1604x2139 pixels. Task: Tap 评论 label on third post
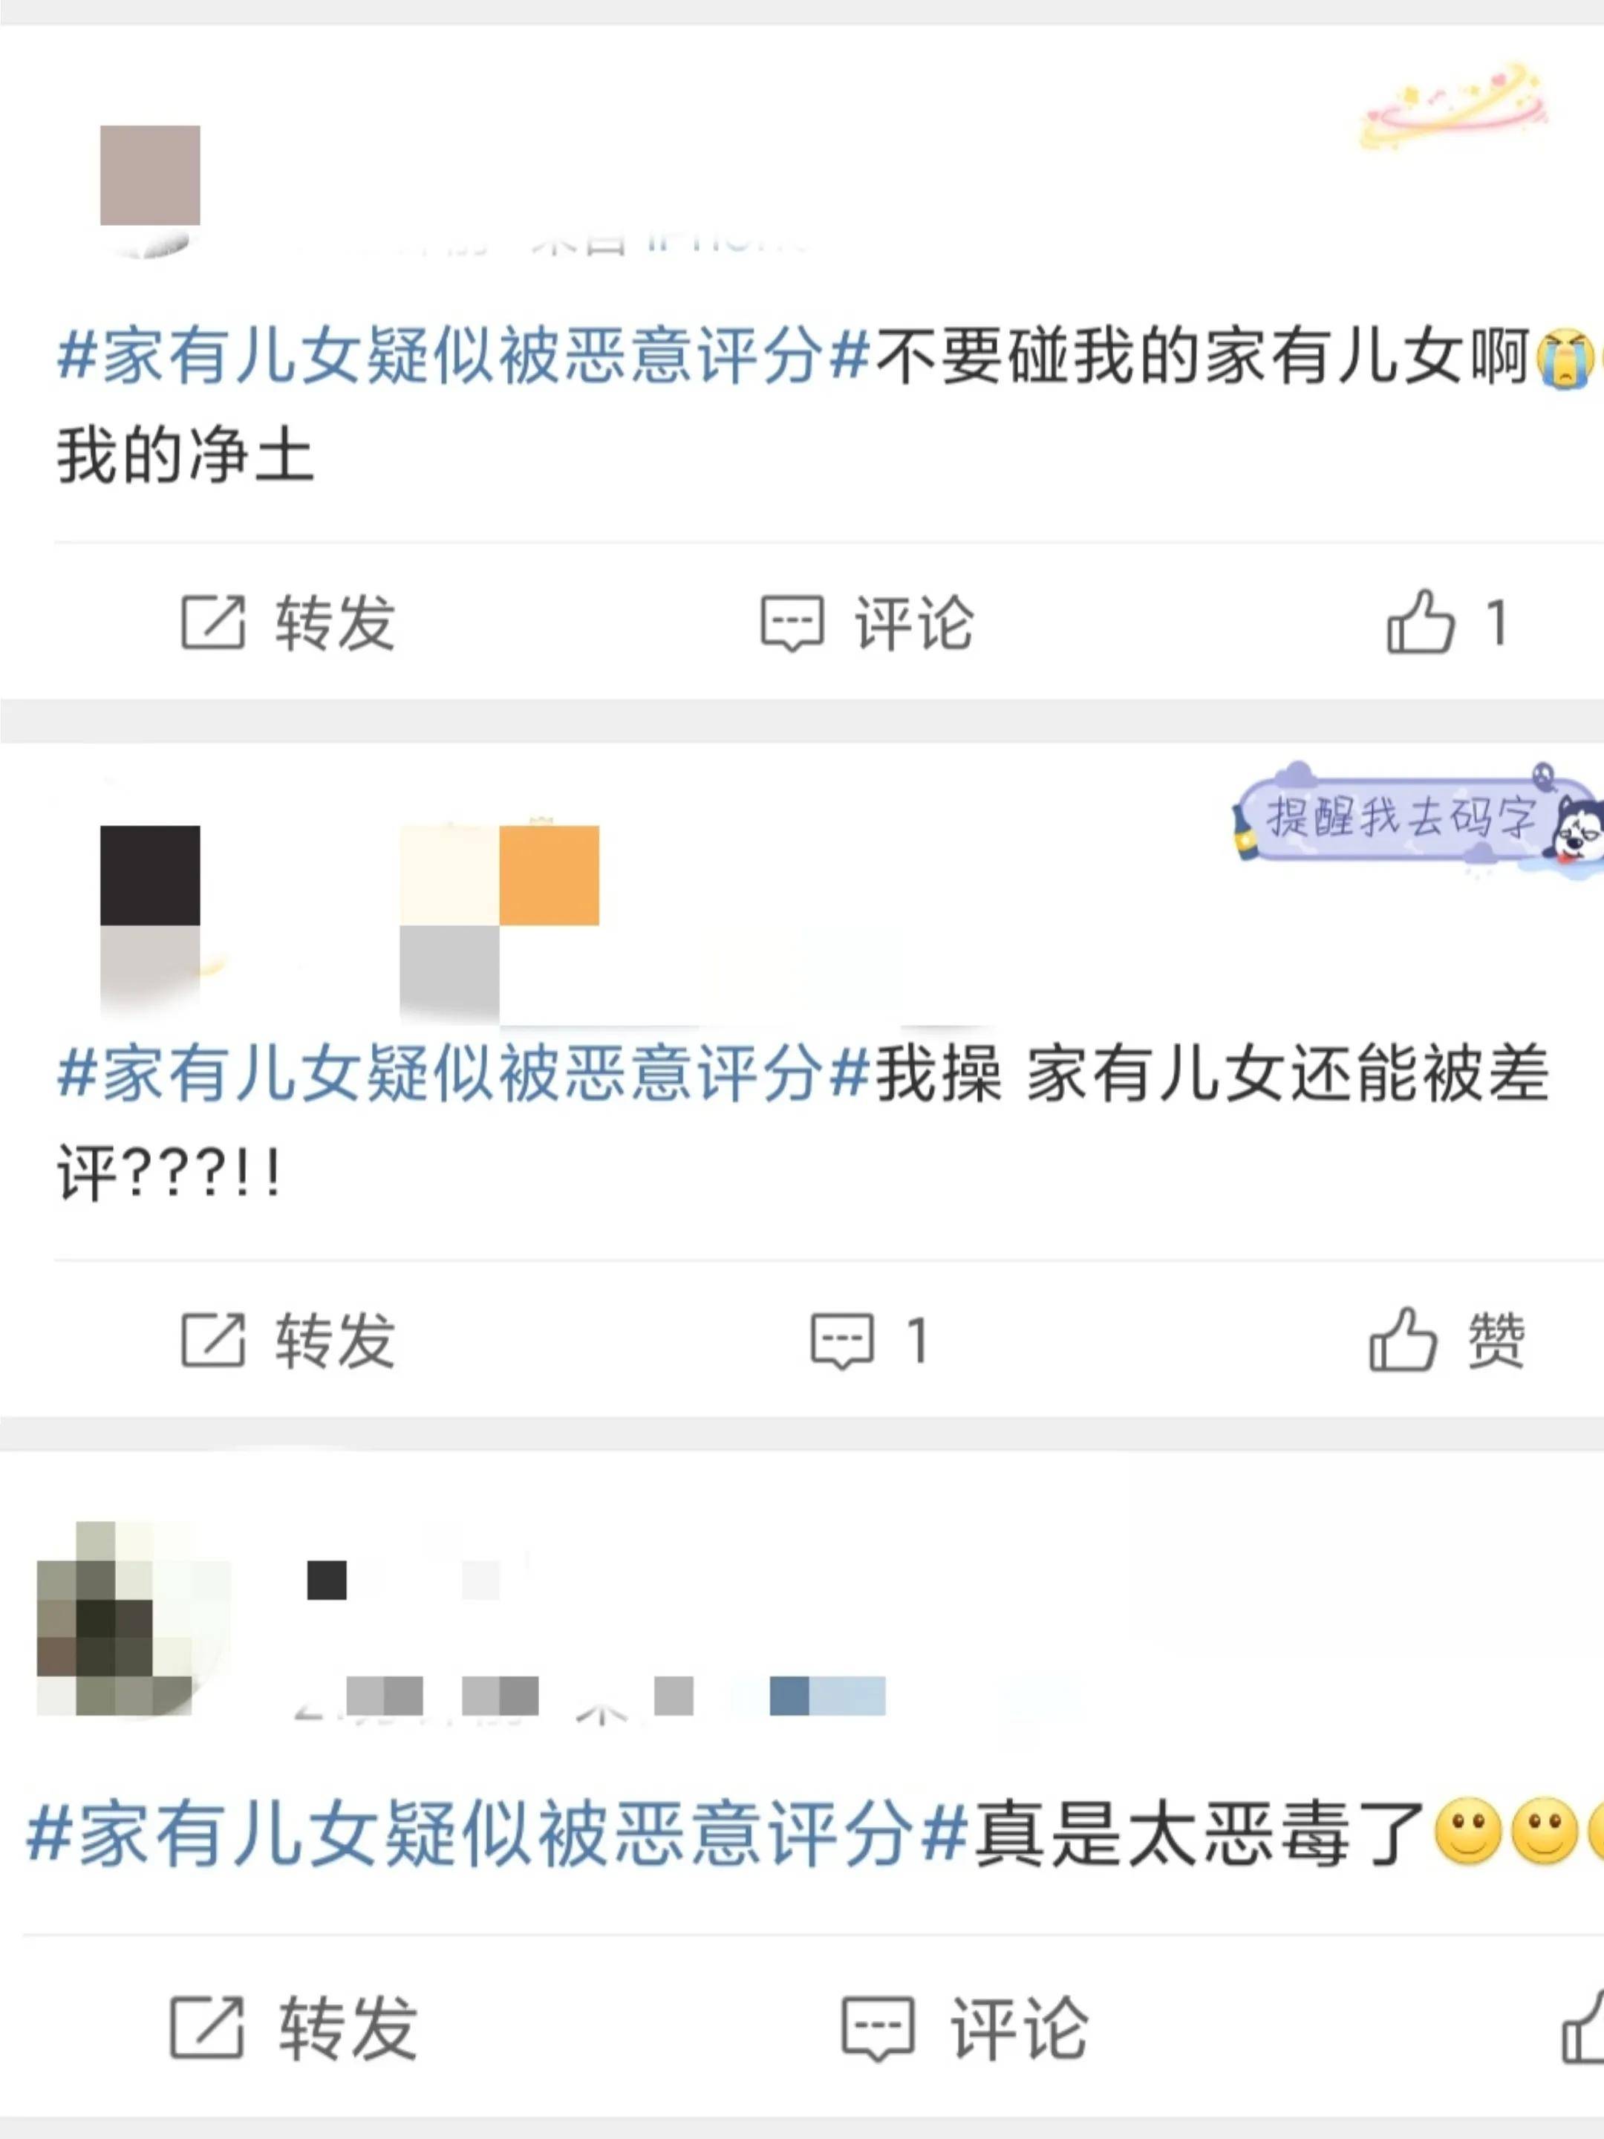(1019, 2028)
